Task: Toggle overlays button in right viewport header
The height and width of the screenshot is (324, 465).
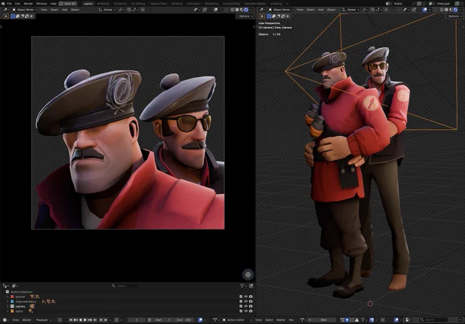Action: coord(425,10)
